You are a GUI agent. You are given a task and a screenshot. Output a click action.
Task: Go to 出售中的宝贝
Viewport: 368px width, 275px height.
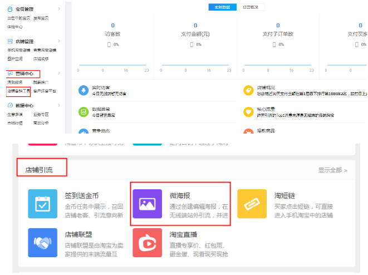pyautogui.click(x=19, y=18)
